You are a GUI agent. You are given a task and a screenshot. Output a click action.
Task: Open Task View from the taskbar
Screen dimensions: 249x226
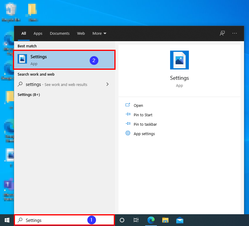click(x=136, y=220)
